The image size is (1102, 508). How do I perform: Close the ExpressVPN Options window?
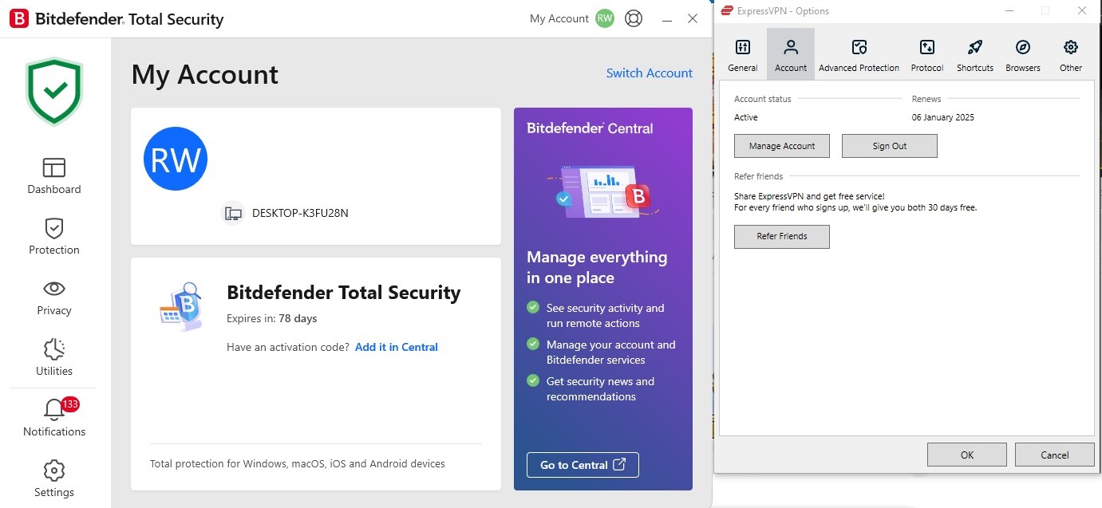[x=1081, y=10]
